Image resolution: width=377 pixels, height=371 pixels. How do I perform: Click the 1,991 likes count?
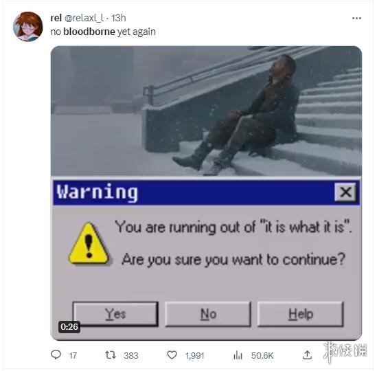click(x=194, y=355)
